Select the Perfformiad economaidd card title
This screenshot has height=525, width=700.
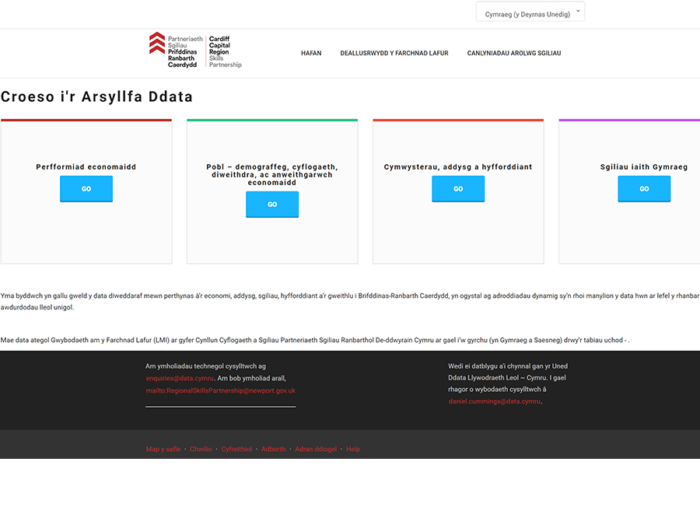(86, 167)
